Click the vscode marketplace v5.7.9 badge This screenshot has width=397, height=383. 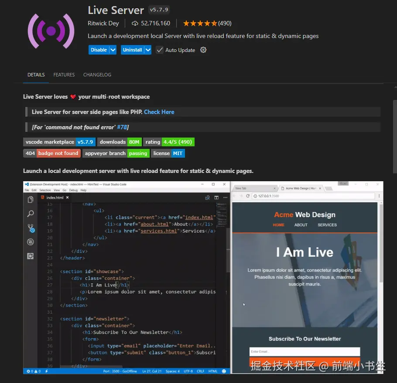[59, 142]
